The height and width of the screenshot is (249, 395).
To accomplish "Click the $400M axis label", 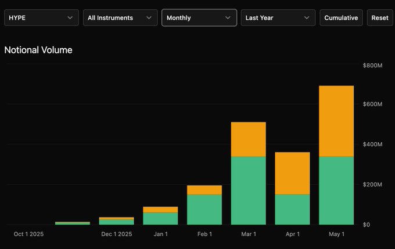I will click(372, 145).
